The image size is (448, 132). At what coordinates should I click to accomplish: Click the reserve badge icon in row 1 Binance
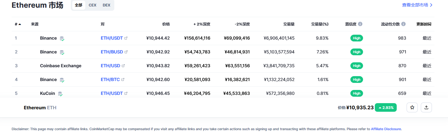tap(62, 39)
